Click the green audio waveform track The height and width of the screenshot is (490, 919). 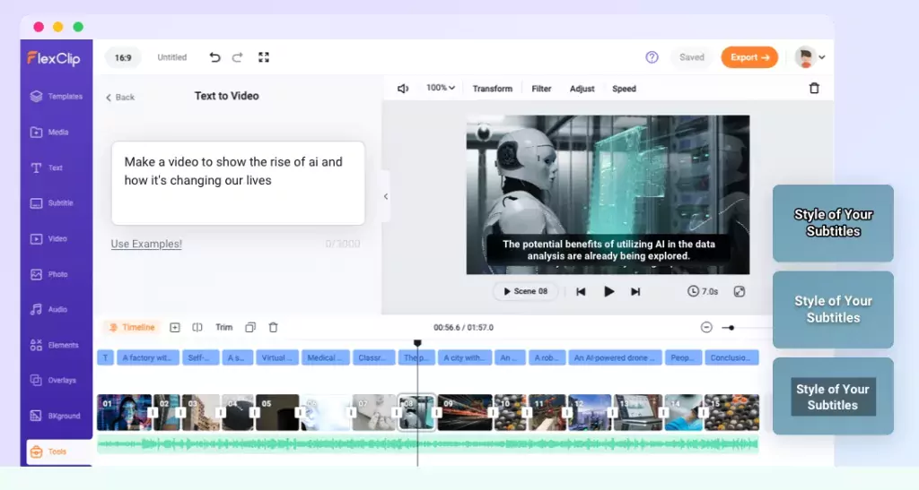point(428,445)
